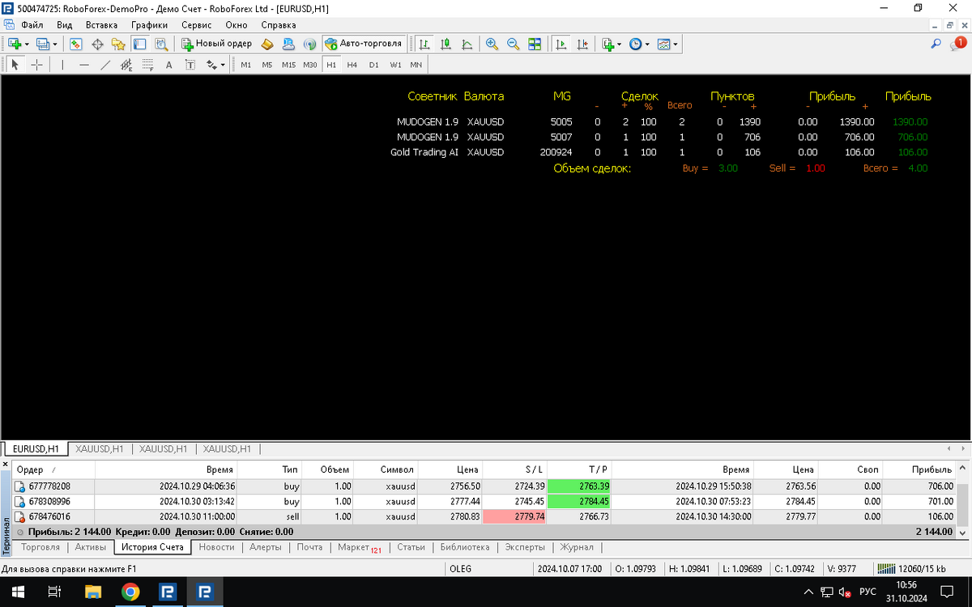Expand the new chart dropdown arrow
Viewport: 972px width, 607px height.
(27, 44)
